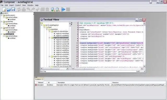Click scroll-right arrow of code editor horizontal scrollbar
The width and height of the screenshot is (167, 100).
tap(142, 69)
